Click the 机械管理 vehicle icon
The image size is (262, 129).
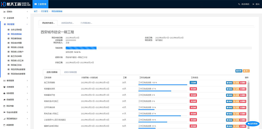(x=4, y=100)
